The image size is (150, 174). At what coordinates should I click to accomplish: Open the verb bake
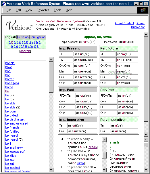9,67
